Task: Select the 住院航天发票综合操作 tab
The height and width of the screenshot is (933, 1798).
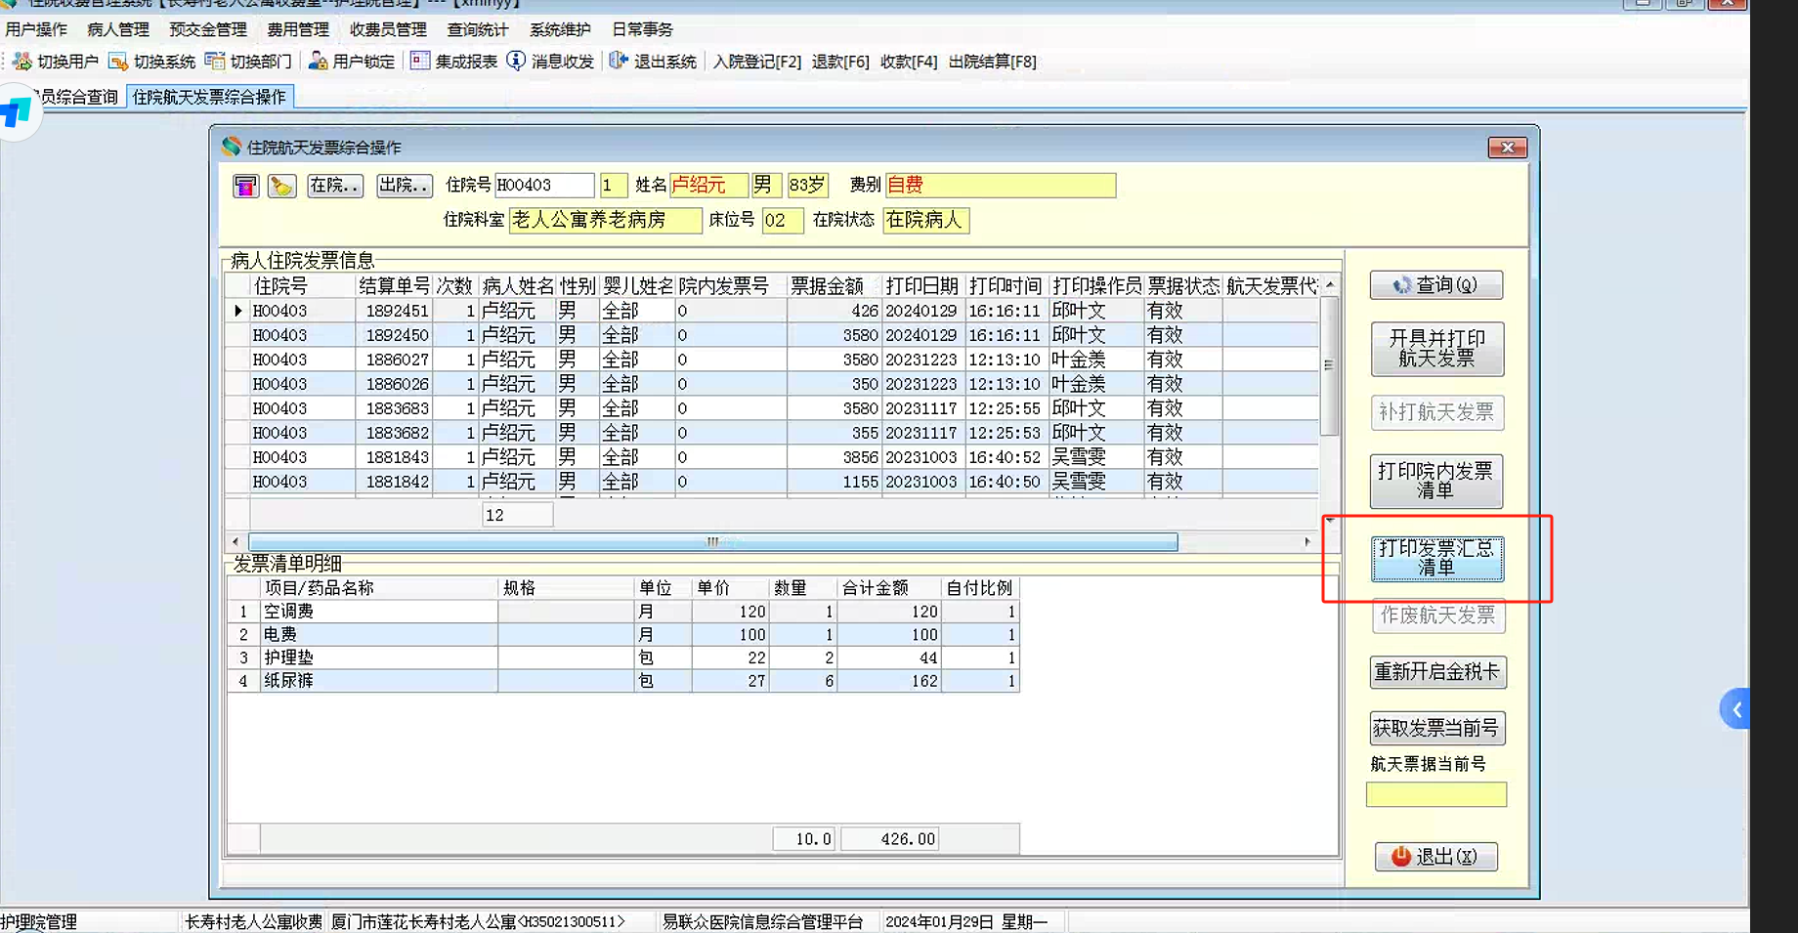Action: (x=209, y=97)
